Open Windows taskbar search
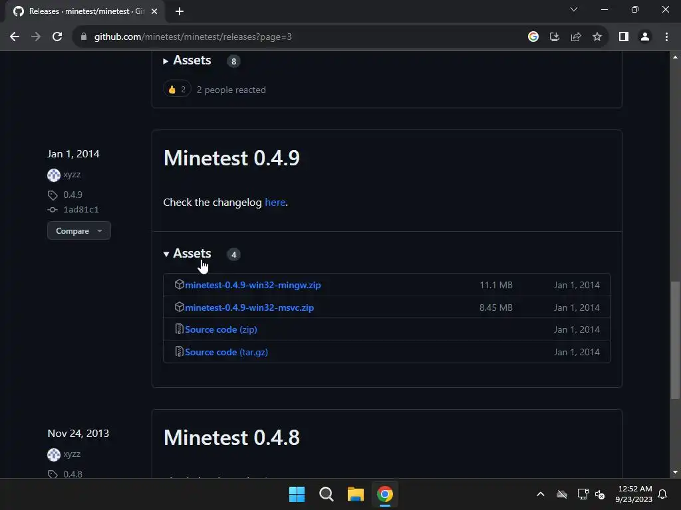The width and height of the screenshot is (681, 510). click(326, 494)
